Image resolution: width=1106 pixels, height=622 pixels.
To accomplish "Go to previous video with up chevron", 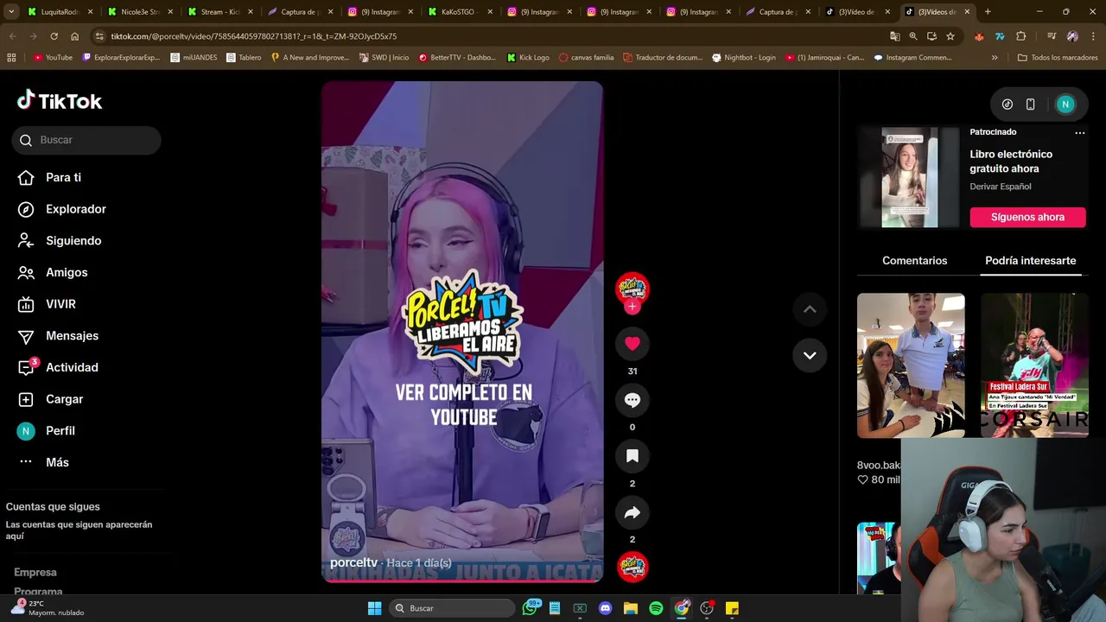I will tap(810, 309).
